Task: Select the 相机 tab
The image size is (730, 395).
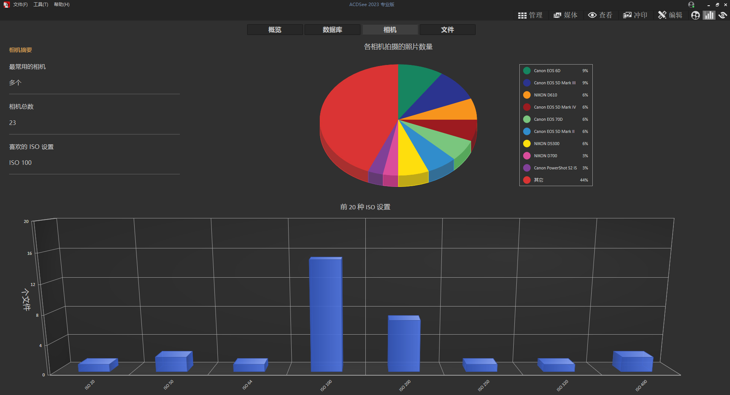Action: 390,30
